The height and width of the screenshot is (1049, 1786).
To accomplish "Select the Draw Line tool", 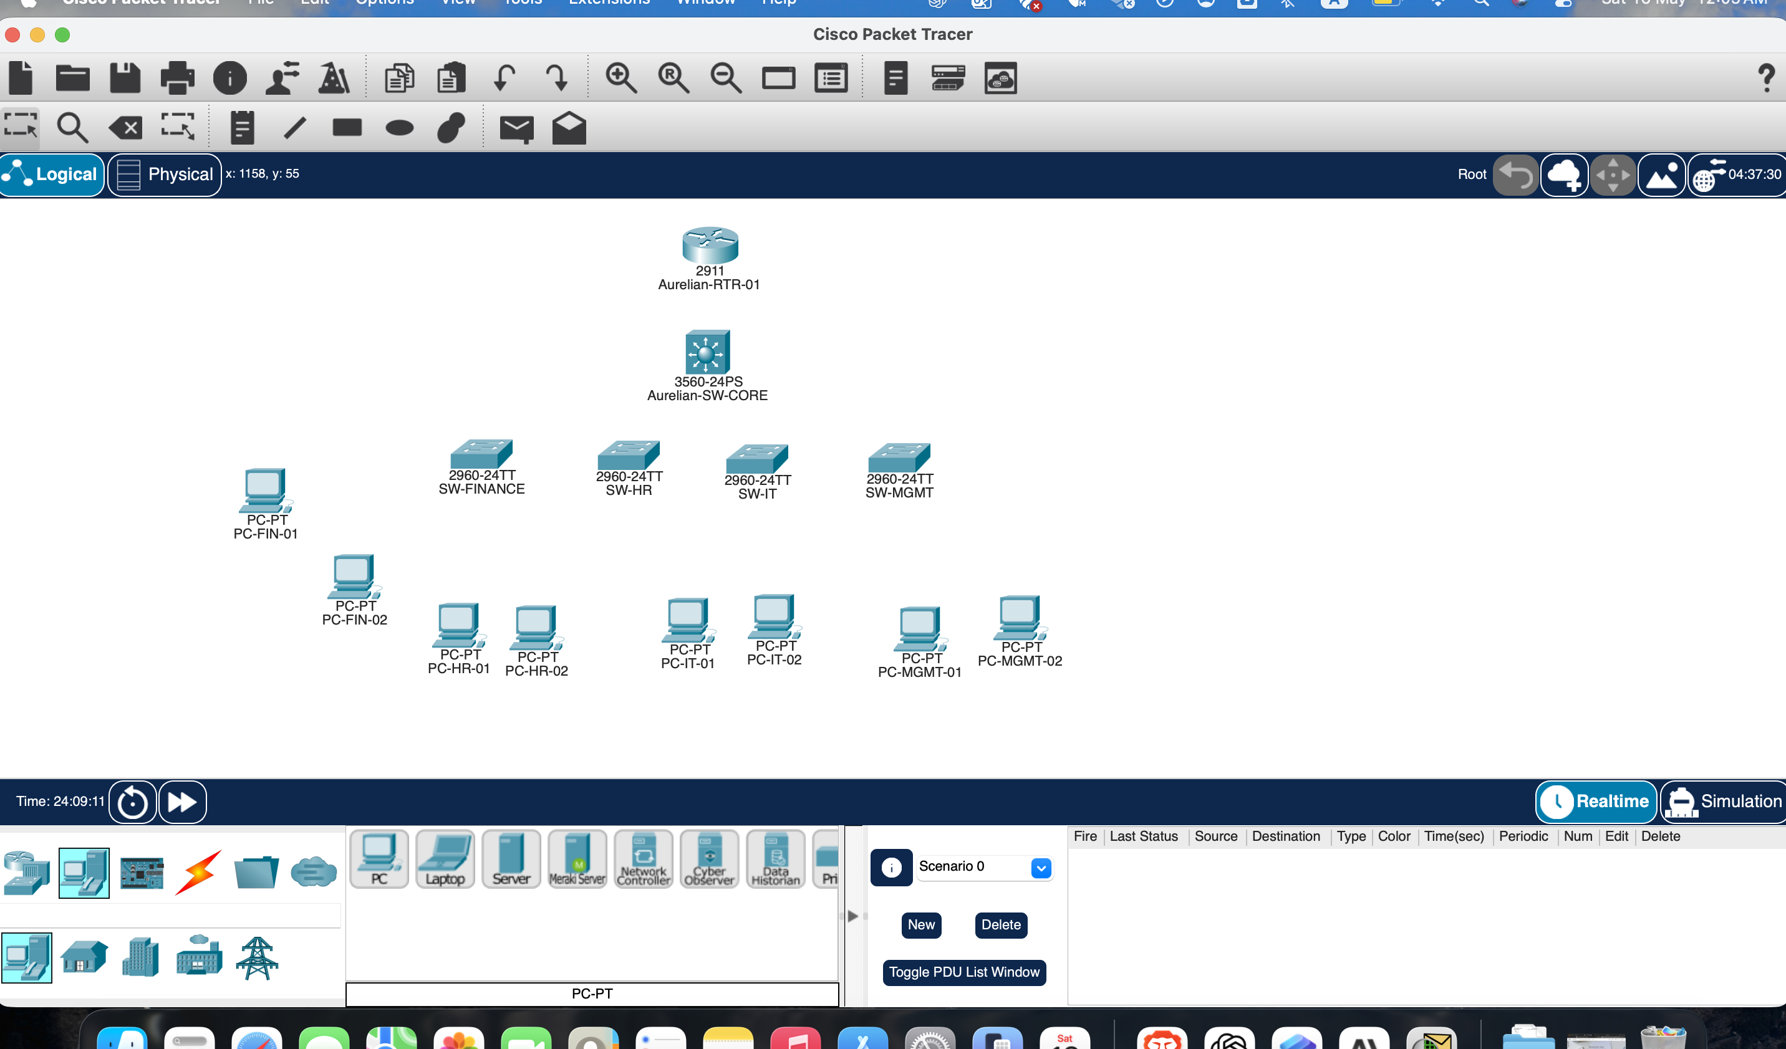I will point(295,128).
